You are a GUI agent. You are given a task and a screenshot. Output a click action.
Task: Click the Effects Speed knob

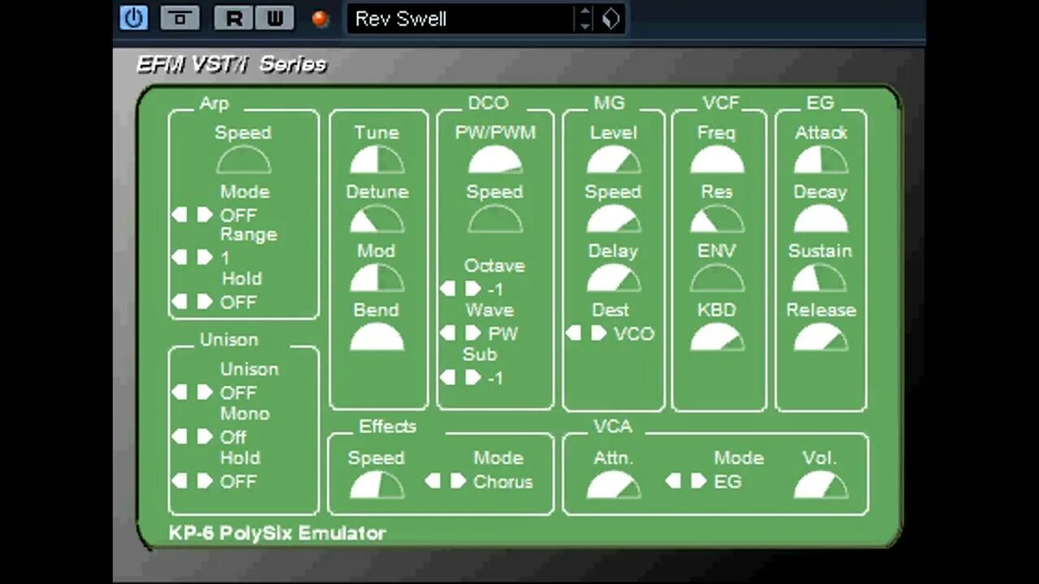[377, 486]
